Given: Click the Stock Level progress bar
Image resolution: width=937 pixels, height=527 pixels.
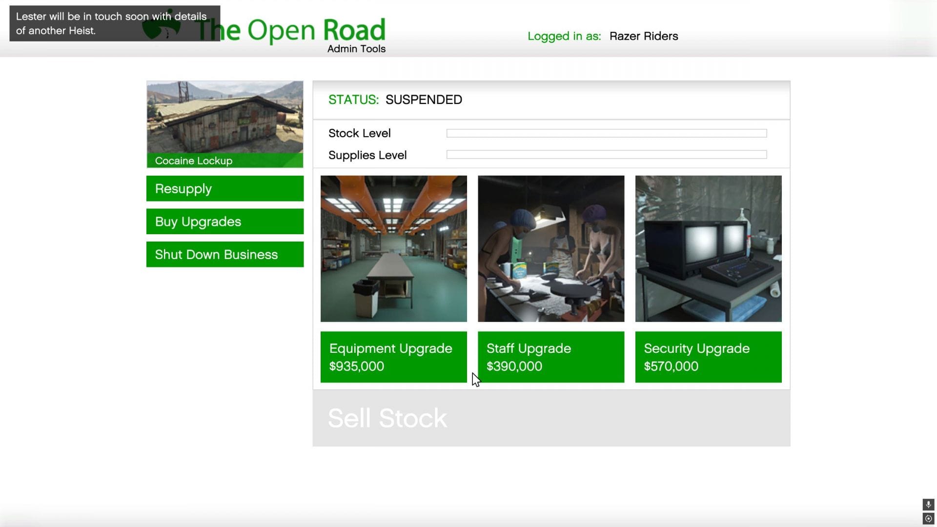Looking at the screenshot, I should (606, 133).
